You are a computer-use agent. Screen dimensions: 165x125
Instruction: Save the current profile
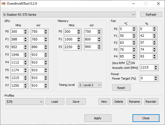pyautogui.click(x=76, y=102)
